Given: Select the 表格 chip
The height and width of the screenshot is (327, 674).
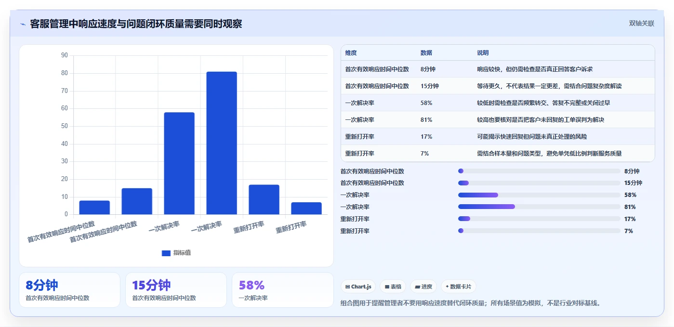Looking at the screenshot, I should coord(393,287).
